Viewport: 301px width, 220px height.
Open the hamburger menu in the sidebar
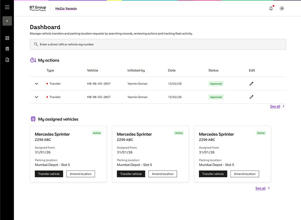[7, 7]
